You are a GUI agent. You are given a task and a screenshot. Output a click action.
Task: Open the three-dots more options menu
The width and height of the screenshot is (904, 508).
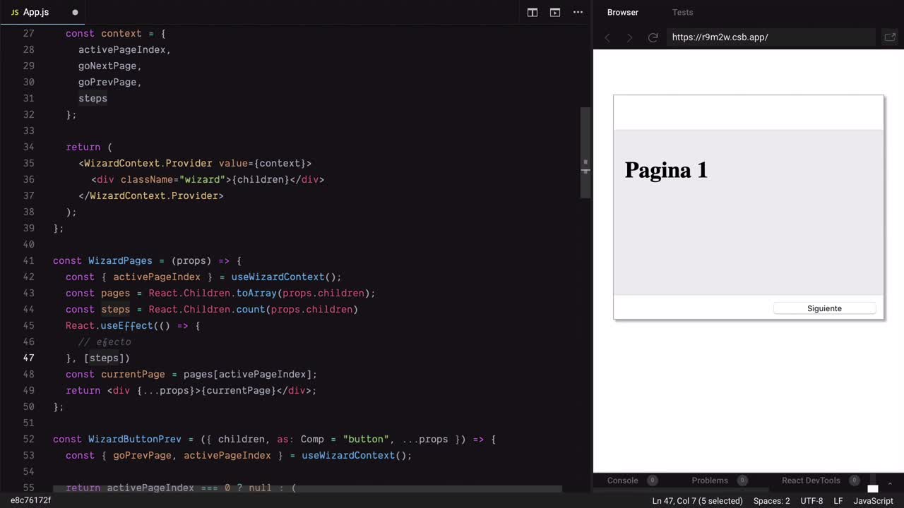point(578,12)
